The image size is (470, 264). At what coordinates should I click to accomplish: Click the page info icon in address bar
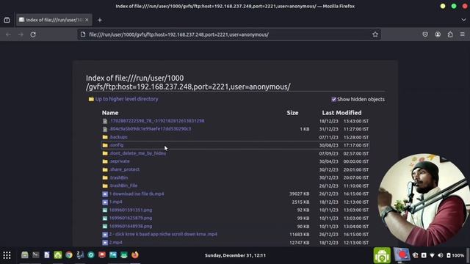(x=83, y=34)
